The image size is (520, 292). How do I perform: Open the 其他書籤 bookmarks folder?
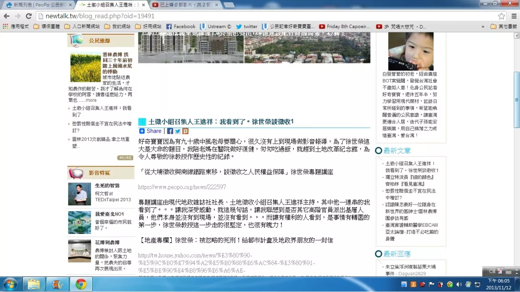504,27
